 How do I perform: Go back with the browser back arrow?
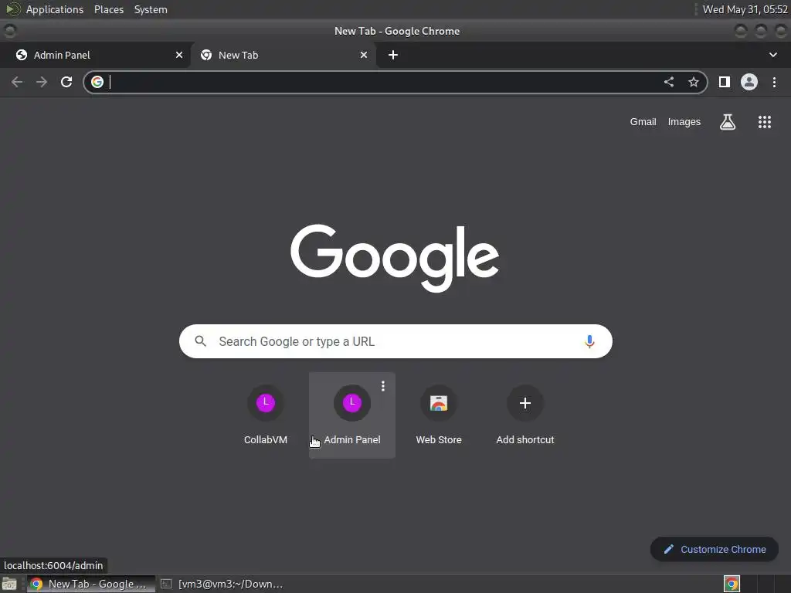17,82
